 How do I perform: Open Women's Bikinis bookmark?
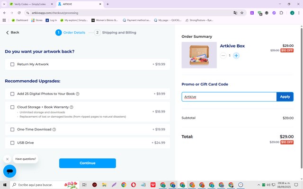[105, 20]
